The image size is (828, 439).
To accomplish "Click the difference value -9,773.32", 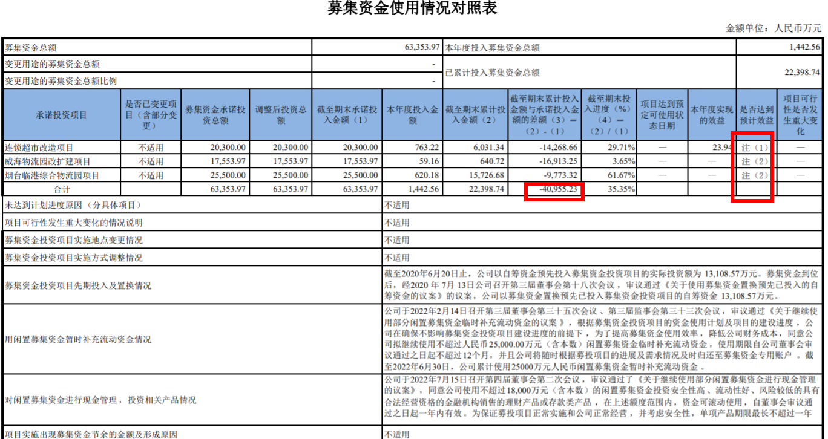I will [x=560, y=175].
